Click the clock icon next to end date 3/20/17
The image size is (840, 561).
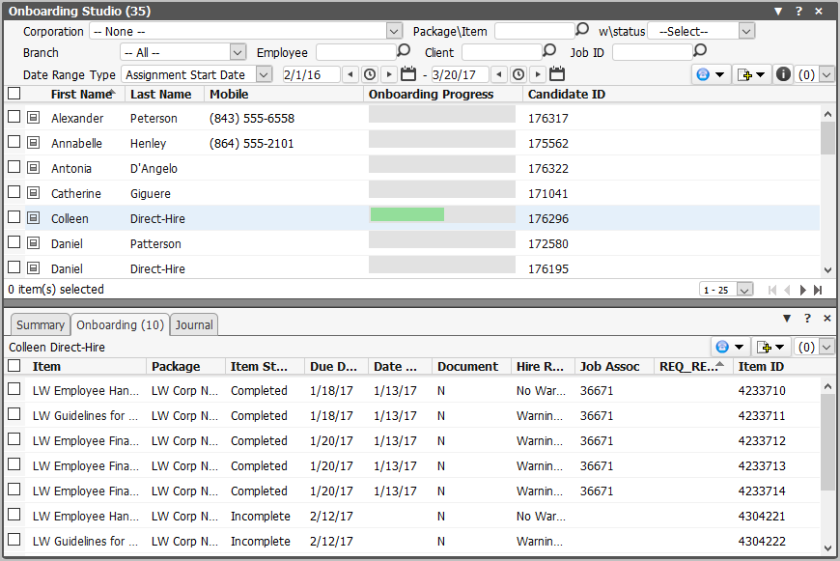[518, 74]
